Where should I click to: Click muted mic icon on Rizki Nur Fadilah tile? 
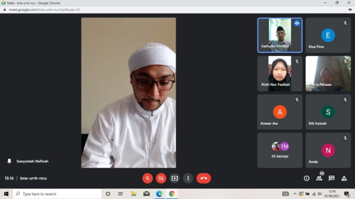point(297,61)
